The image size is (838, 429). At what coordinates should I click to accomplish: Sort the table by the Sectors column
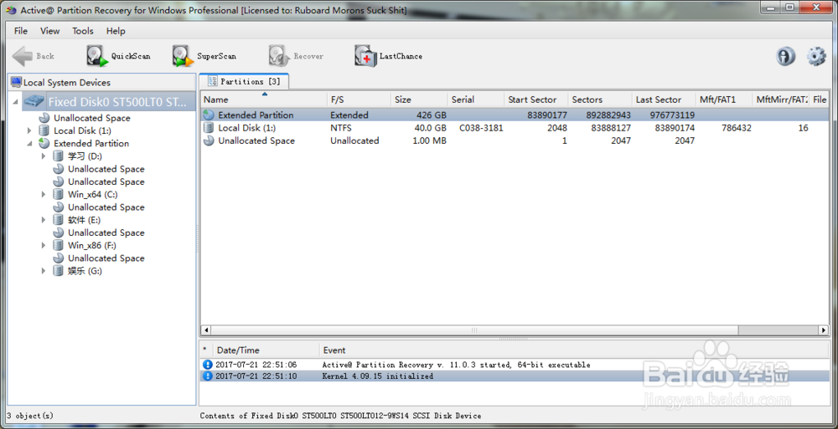[600, 100]
